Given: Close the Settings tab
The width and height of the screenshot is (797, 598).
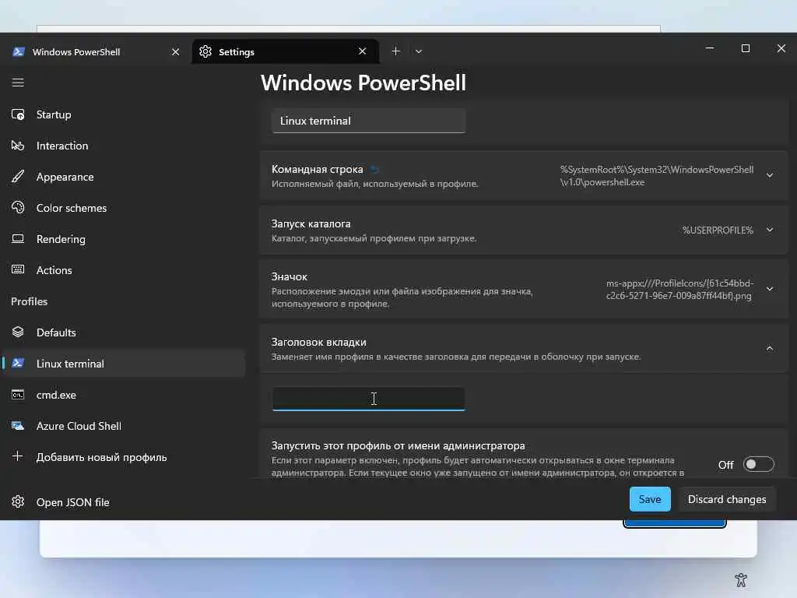Looking at the screenshot, I should coord(363,51).
